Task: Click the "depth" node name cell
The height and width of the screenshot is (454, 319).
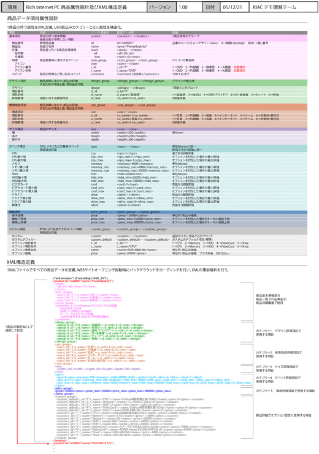Action: coord(95,139)
